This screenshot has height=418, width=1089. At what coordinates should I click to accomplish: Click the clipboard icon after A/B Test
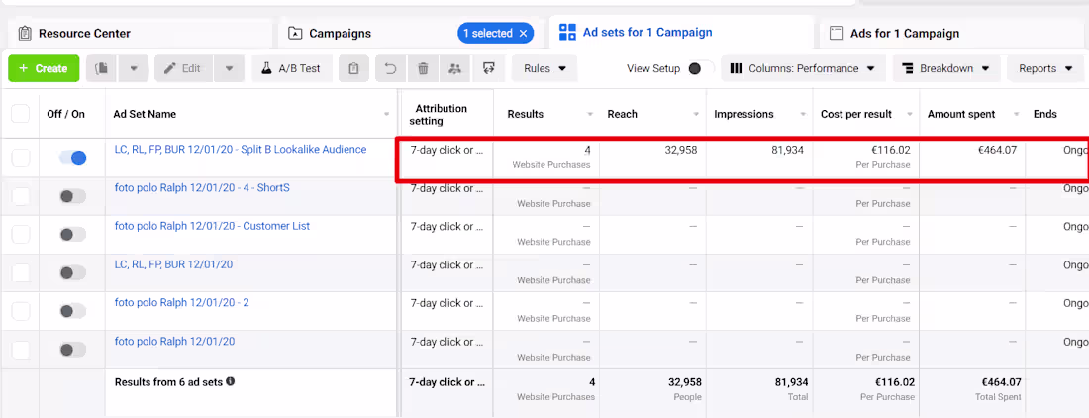click(353, 68)
